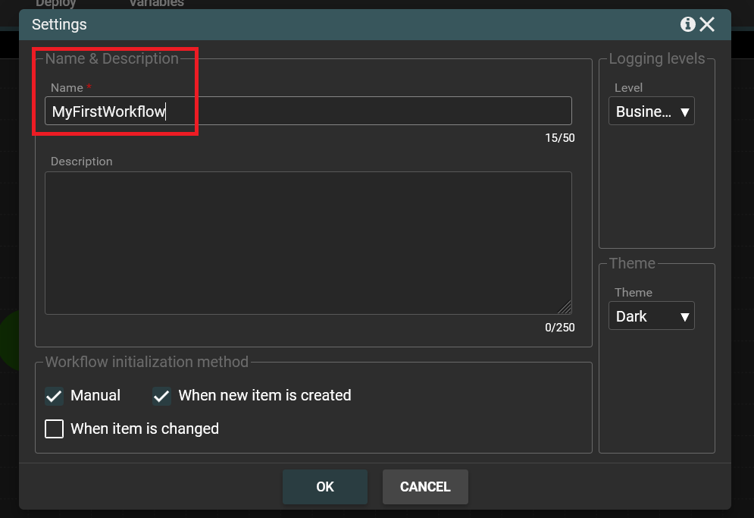Image resolution: width=754 pixels, height=518 pixels.
Task: Click the 'When item is changed' label text
Action: (145, 429)
